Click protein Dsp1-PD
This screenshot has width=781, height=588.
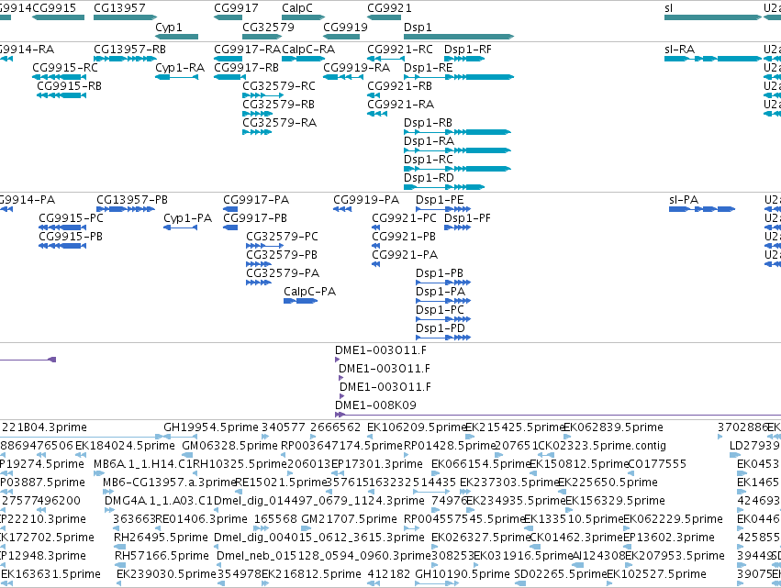coord(443,338)
